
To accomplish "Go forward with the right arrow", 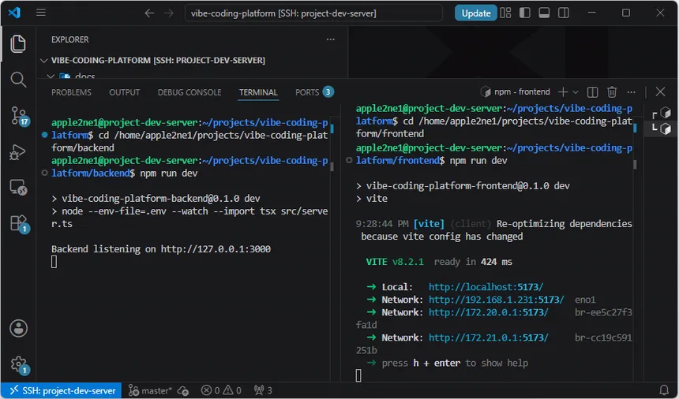I will 169,13.
